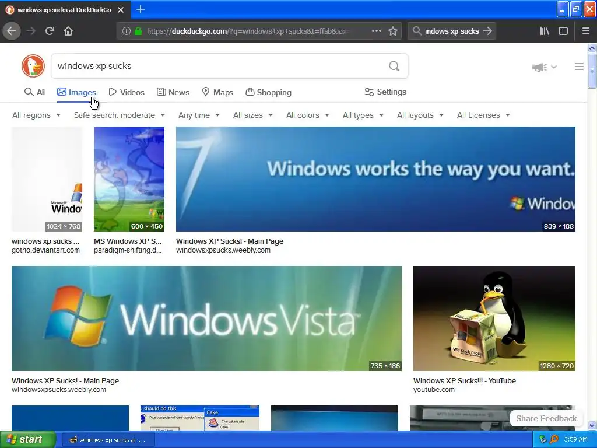The image size is (597, 448).
Task: Expand the All layouts dropdown
Action: point(420,115)
